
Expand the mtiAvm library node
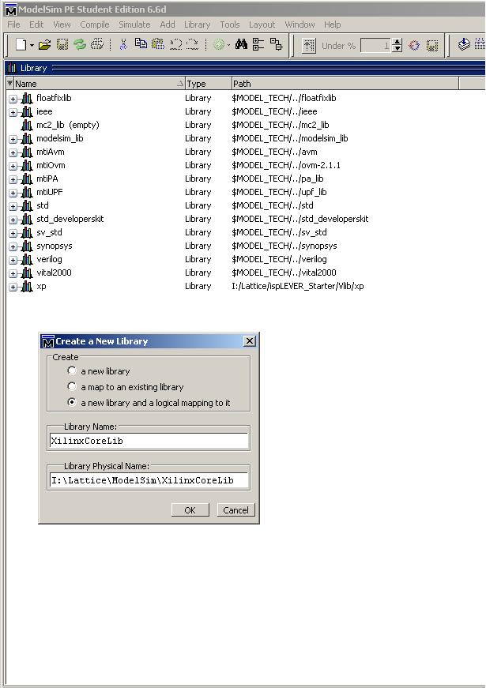pyautogui.click(x=13, y=152)
